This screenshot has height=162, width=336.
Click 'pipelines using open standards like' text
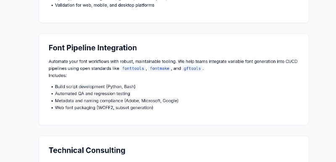[x=84, y=68]
